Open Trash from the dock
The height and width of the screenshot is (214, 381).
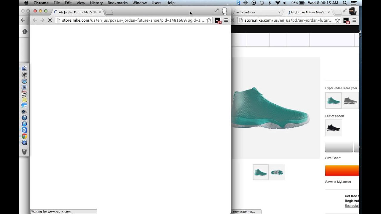(24, 152)
